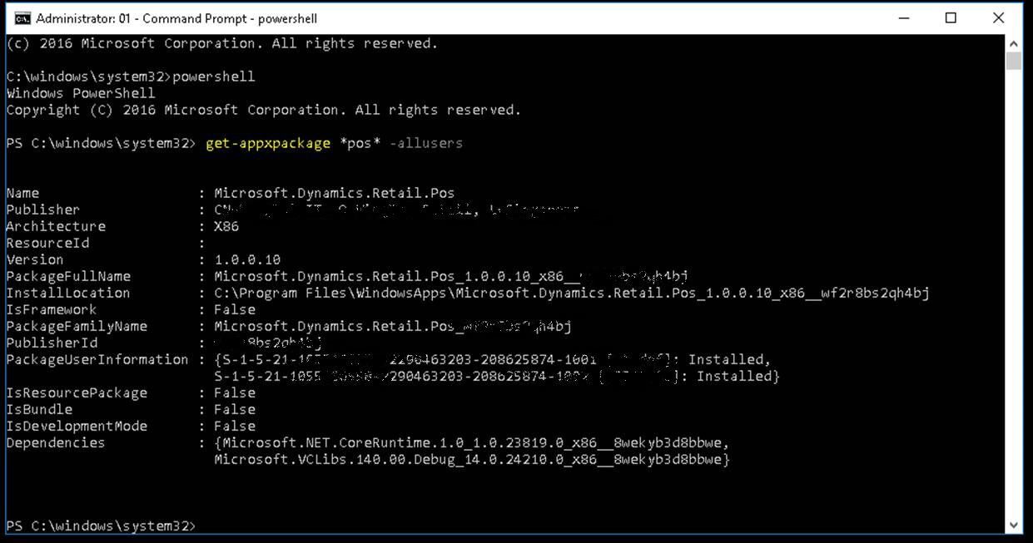Click the 'Microsoft.Dynamics.Retail.Pos' Name value

click(x=335, y=193)
